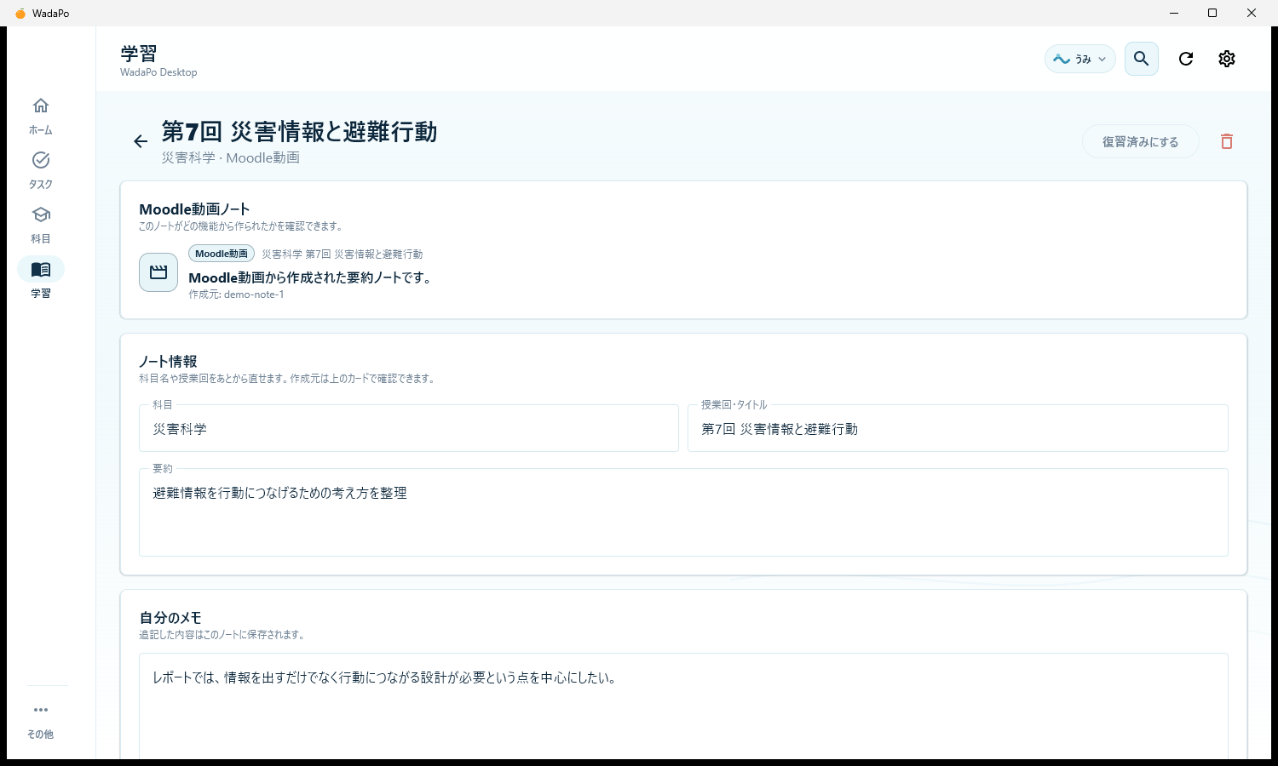Click into the 授業回・タイトル field

pos(958,429)
